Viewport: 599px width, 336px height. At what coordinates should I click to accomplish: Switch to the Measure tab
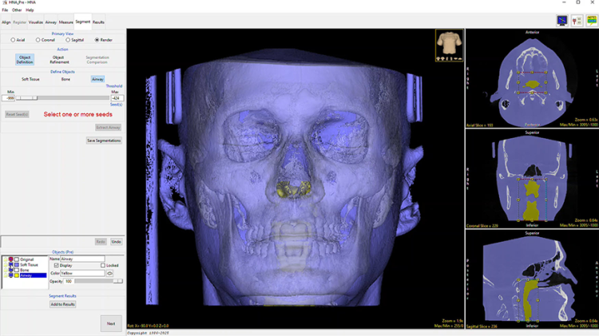coord(66,22)
